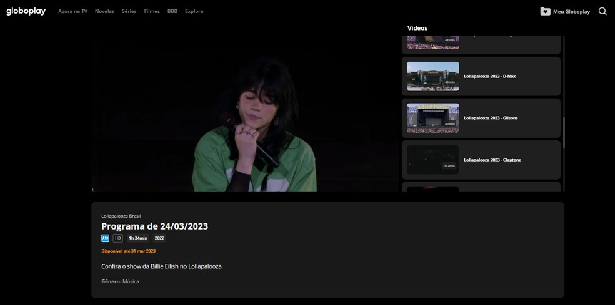Click the 48 min video thumbnail at list top
Screen dimensions: 615x305
click(x=433, y=42)
